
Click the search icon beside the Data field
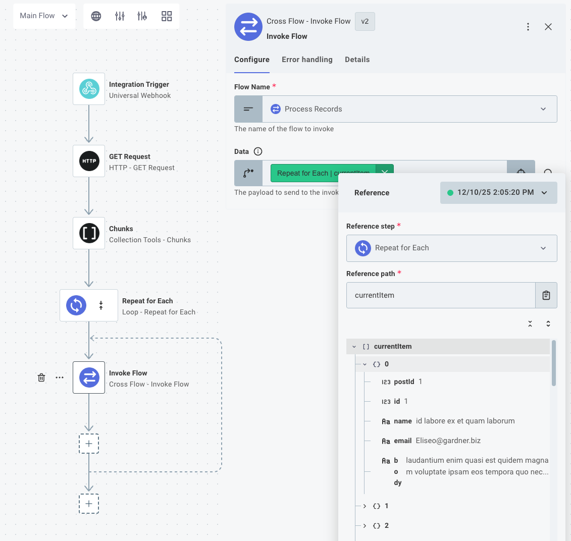click(548, 173)
